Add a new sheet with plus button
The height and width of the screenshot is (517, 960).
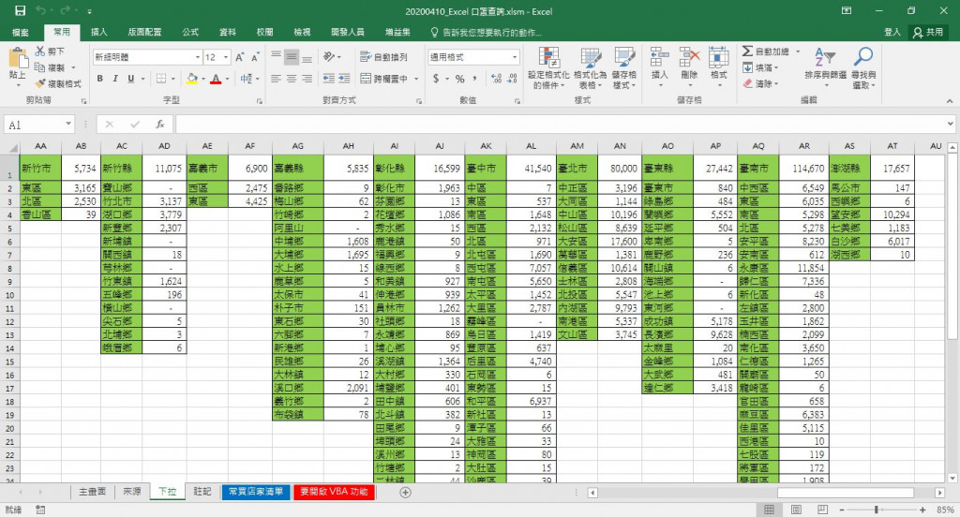coord(405,492)
